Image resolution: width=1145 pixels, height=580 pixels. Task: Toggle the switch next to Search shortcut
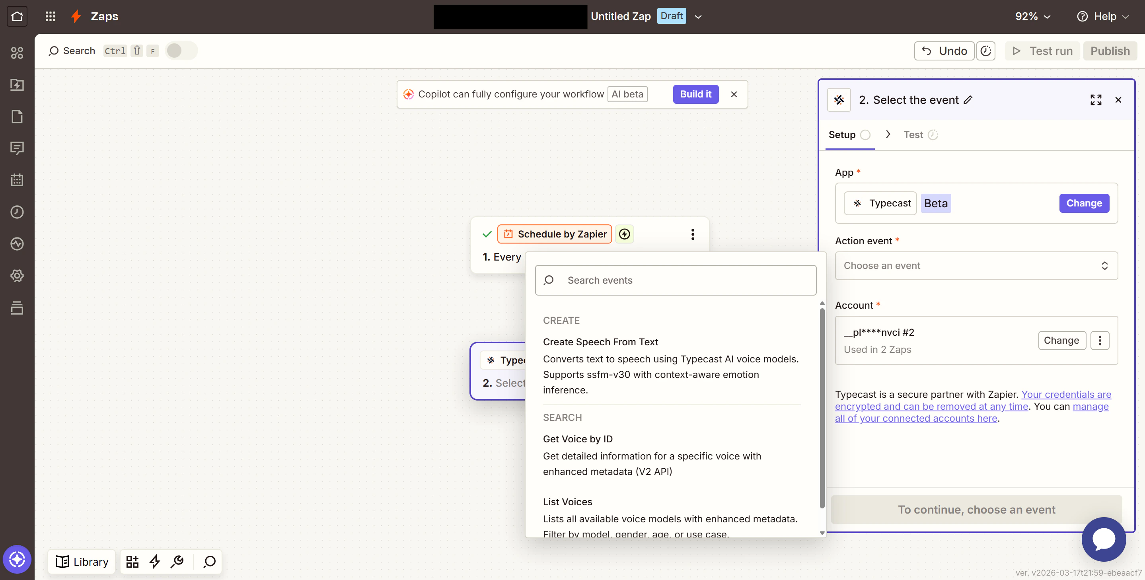click(x=181, y=51)
